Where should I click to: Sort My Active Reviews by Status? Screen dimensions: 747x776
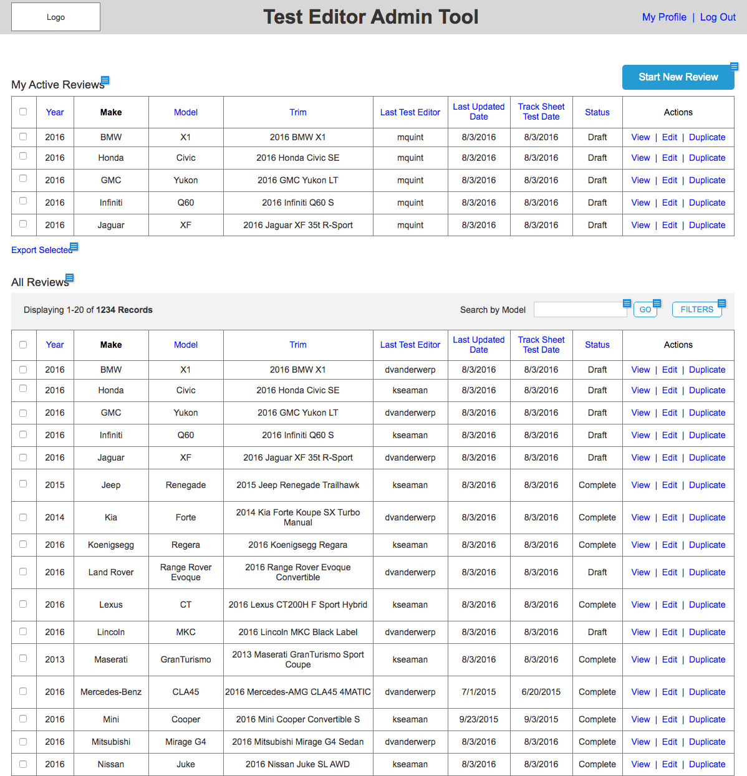(x=597, y=112)
